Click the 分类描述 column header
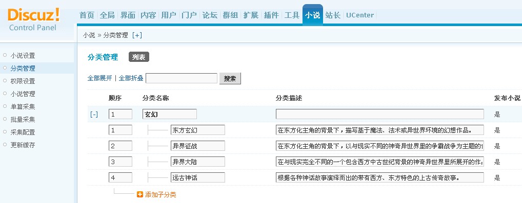This screenshot has height=203, width=522. coord(289,98)
